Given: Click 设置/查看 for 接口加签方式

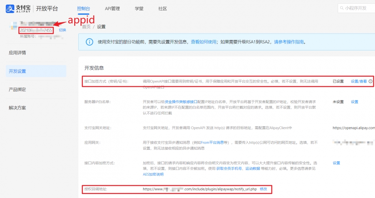Looking at the screenshot, I should coord(359,81).
